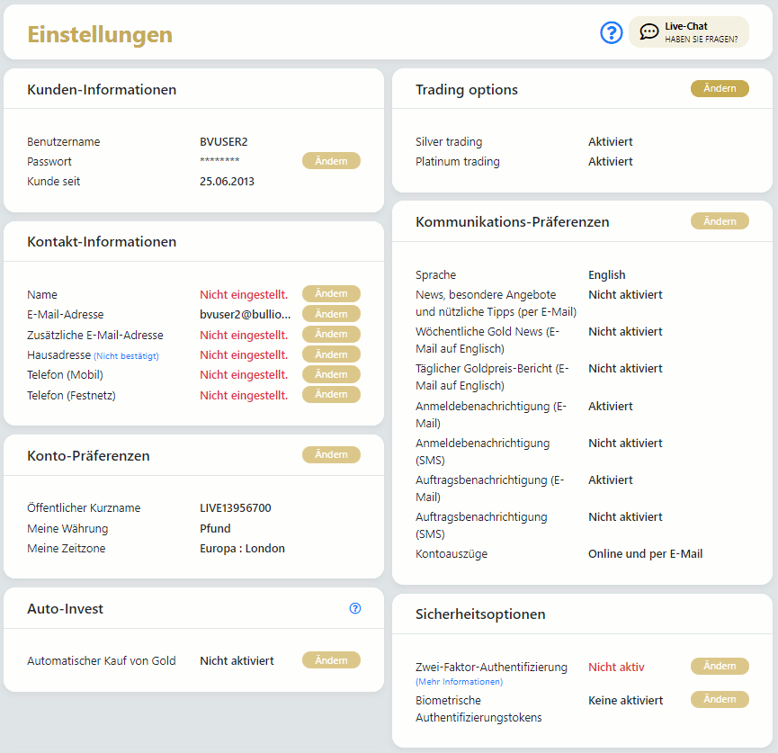This screenshot has width=778, height=753.
Task: Open the Mehr Informationen link
Action: (x=459, y=682)
